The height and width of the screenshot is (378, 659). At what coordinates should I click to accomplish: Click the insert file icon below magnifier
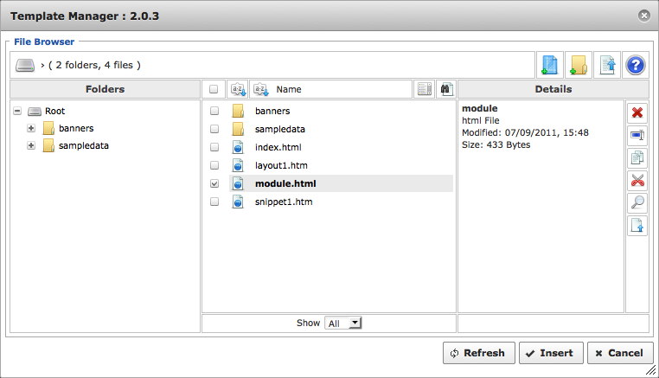(637, 226)
